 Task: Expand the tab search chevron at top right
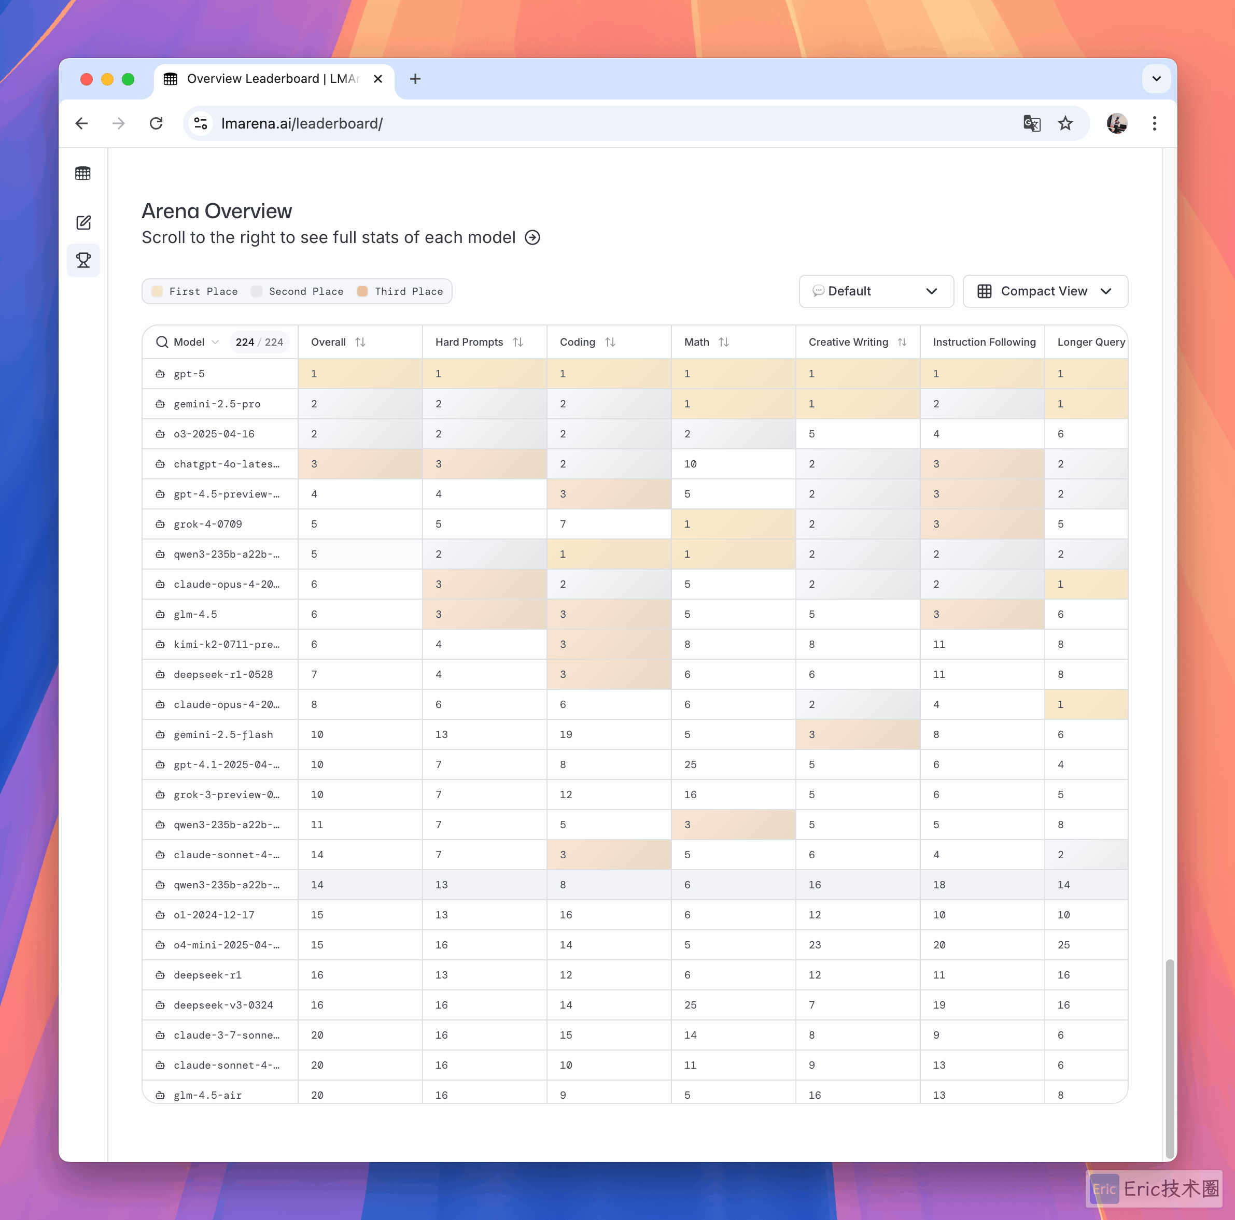click(1156, 79)
